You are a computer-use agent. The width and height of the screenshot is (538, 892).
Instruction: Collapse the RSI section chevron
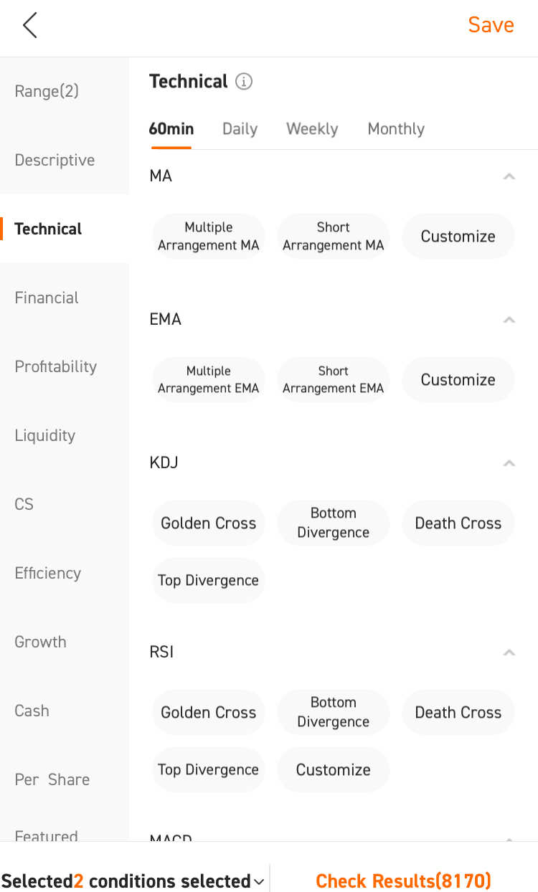pos(509,653)
